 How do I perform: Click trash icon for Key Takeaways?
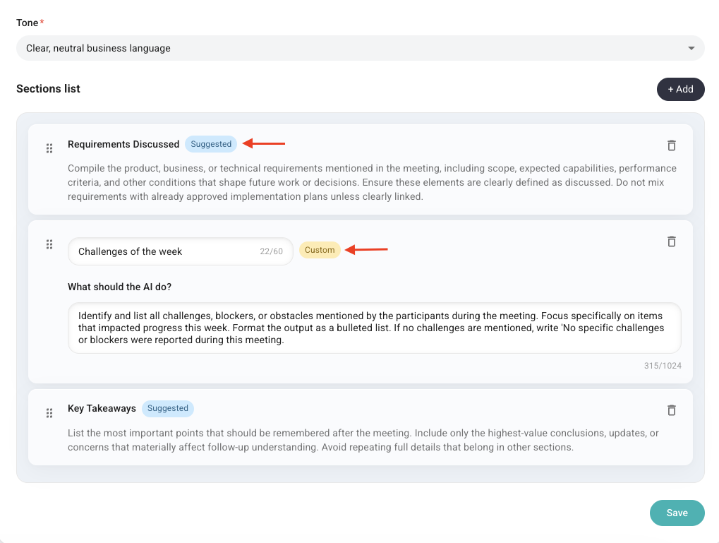click(671, 410)
